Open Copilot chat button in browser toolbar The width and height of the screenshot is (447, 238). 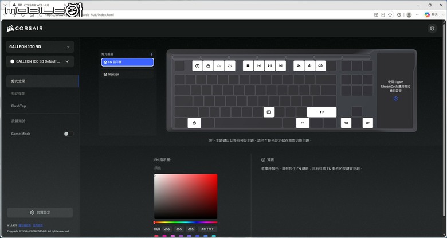431,15
